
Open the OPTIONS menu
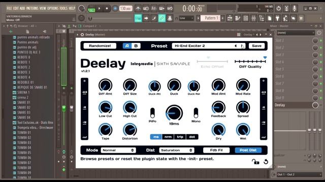click(x=53, y=8)
